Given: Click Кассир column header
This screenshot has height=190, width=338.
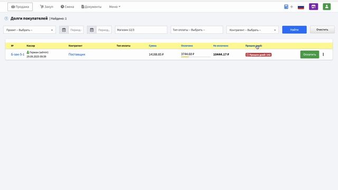Looking at the screenshot, I should 31,46.
